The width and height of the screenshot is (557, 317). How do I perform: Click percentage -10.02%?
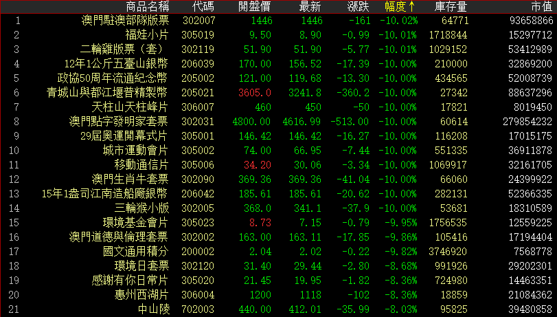(x=398, y=21)
